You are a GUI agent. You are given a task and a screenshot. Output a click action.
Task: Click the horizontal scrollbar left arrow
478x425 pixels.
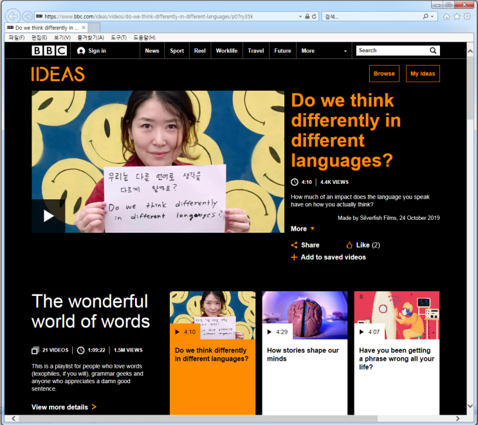tap(14, 419)
